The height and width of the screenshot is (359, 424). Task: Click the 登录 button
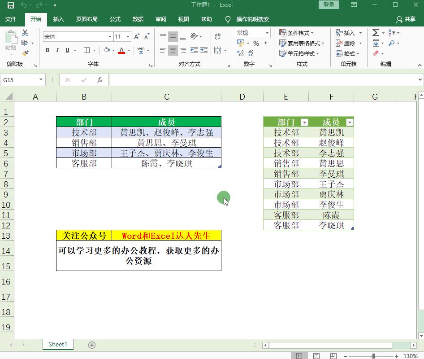(x=328, y=4)
